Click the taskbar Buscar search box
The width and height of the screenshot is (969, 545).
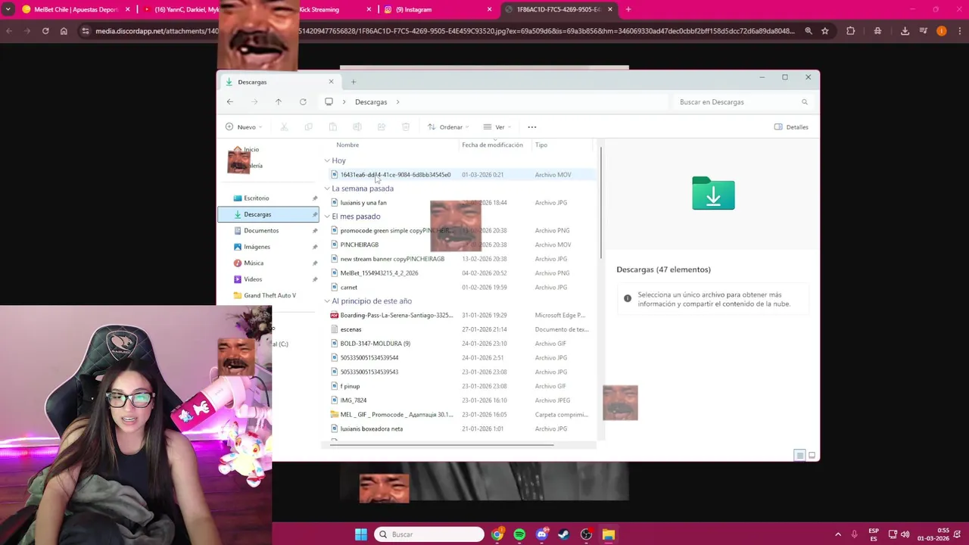pos(429,534)
